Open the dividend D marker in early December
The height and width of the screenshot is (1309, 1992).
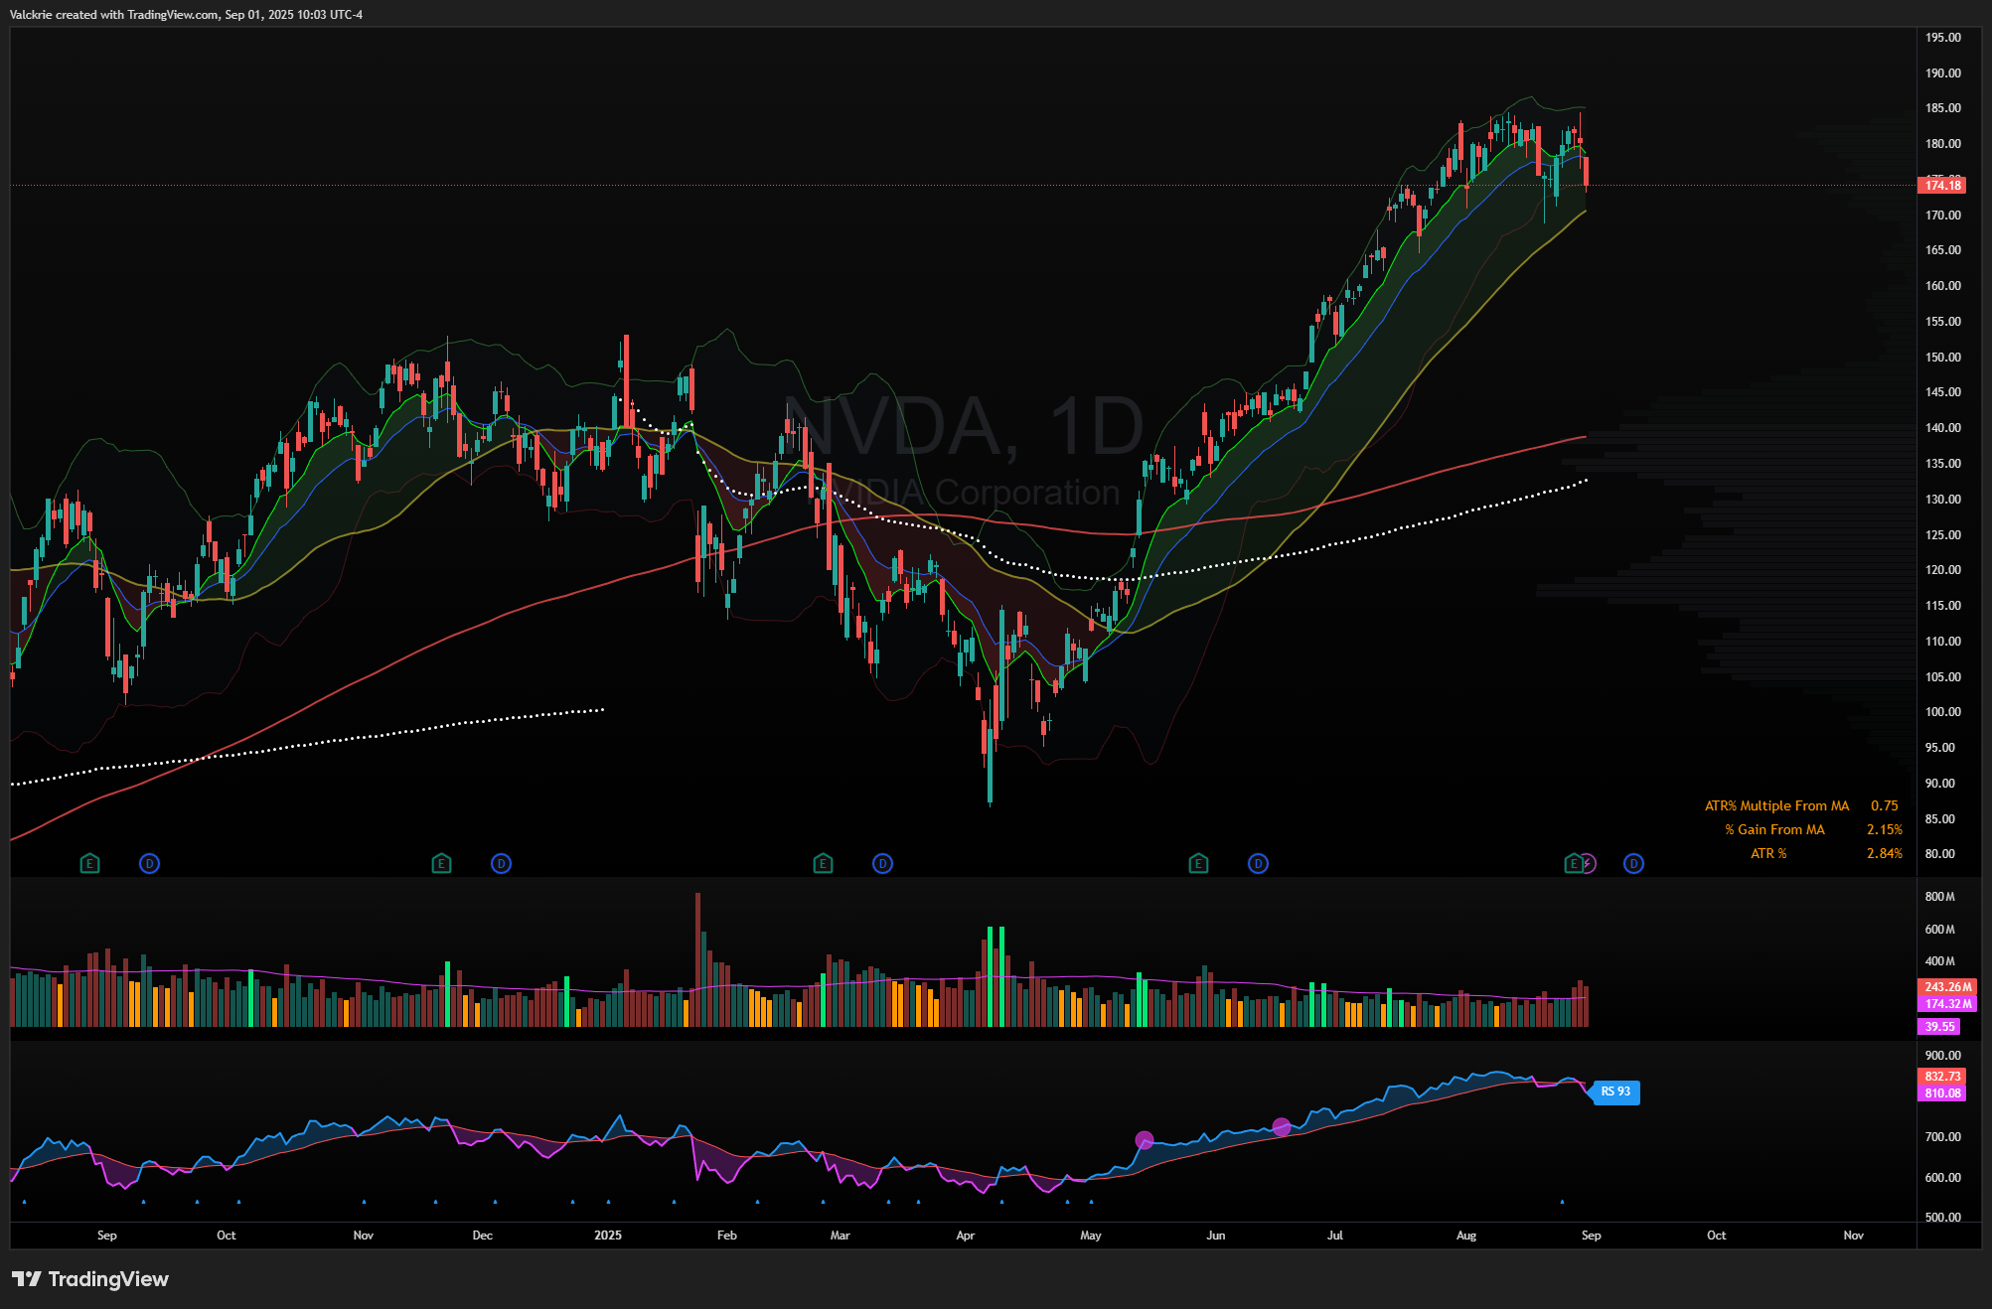click(501, 864)
